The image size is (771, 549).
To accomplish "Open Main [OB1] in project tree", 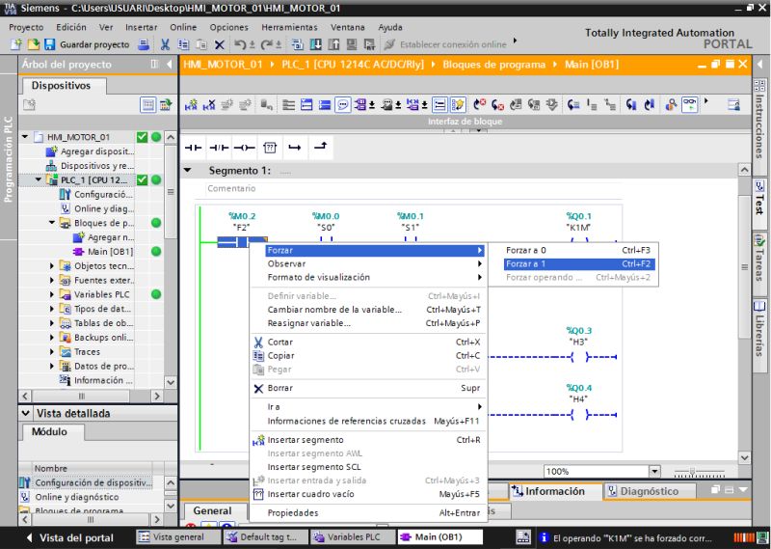I will pos(110,251).
